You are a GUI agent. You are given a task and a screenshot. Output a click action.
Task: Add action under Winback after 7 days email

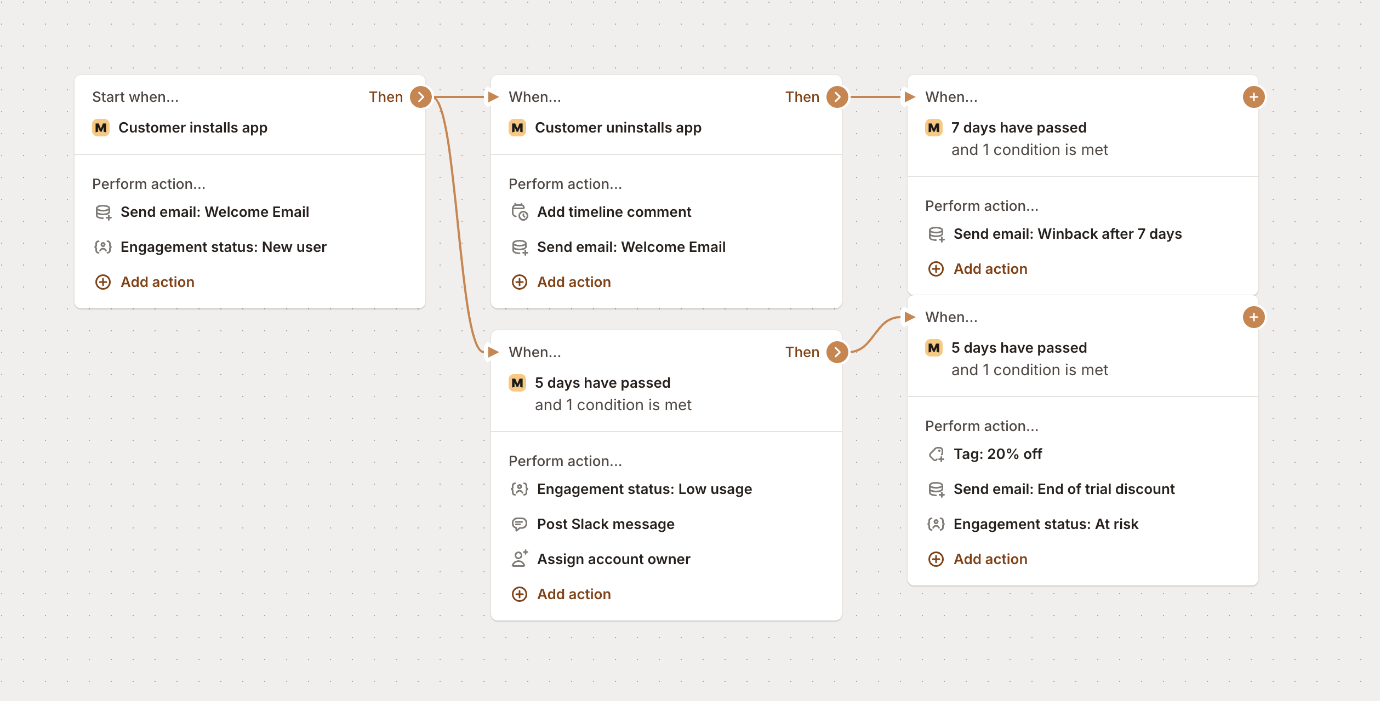[990, 269]
